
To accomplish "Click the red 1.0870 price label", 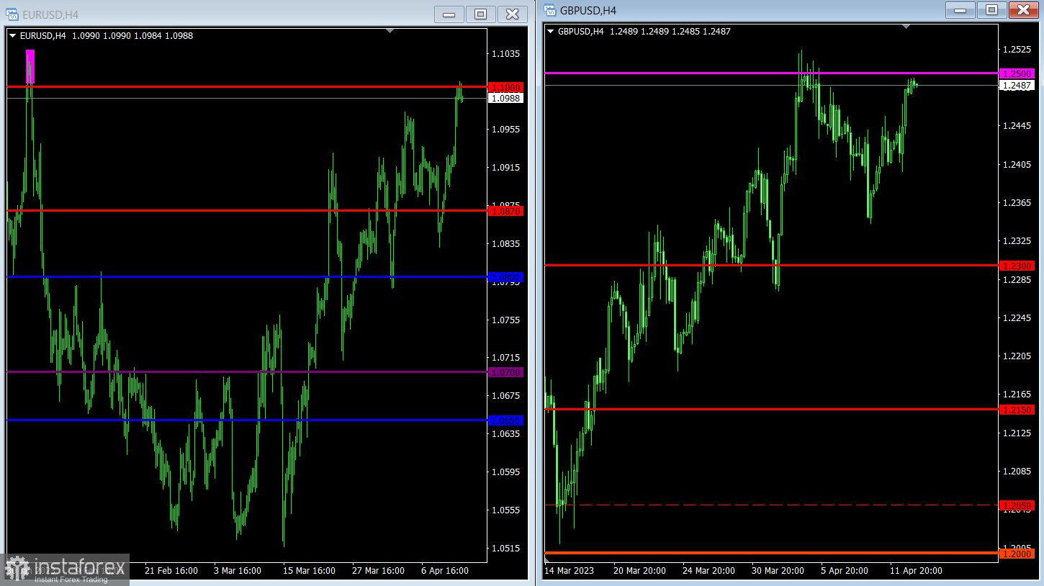I will [505, 211].
